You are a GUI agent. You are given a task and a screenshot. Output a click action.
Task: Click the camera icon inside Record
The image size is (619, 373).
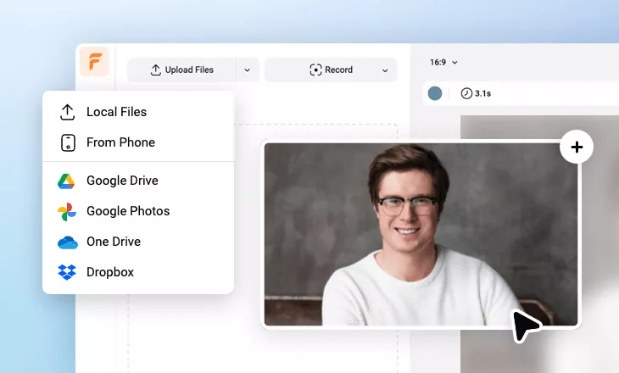click(315, 70)
